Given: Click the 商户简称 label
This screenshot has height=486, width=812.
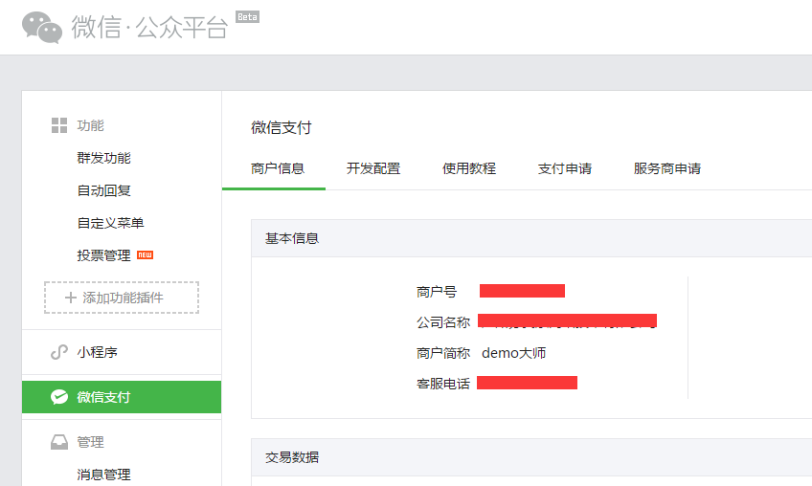Looking at the screenshot, I should pyautogui.click(x=443, y=353).
